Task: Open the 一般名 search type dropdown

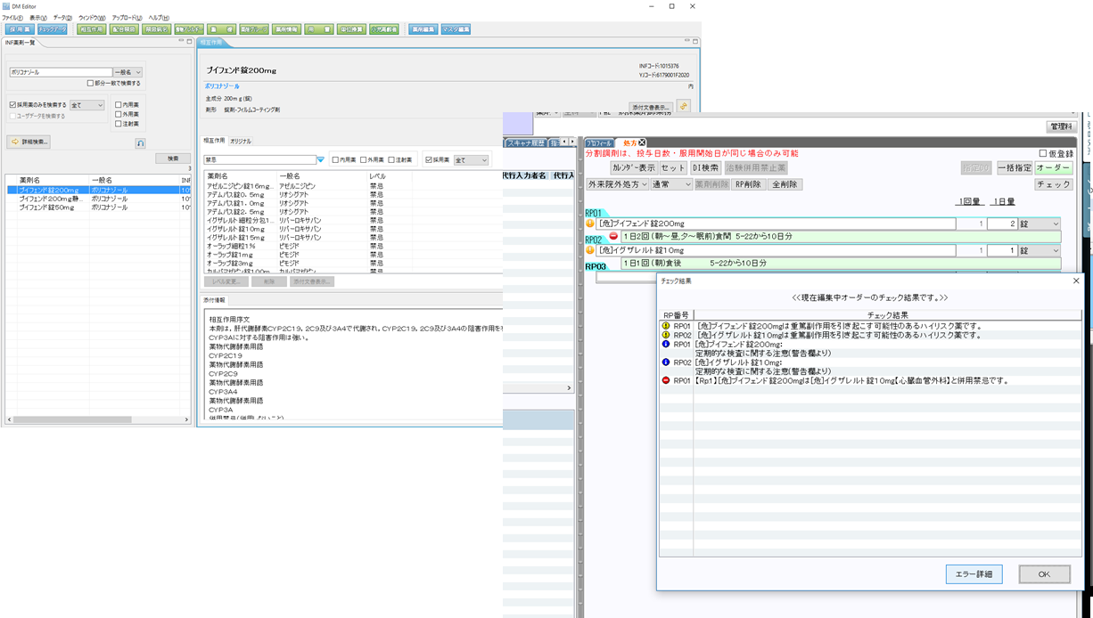Action: [x=127, y=72]
